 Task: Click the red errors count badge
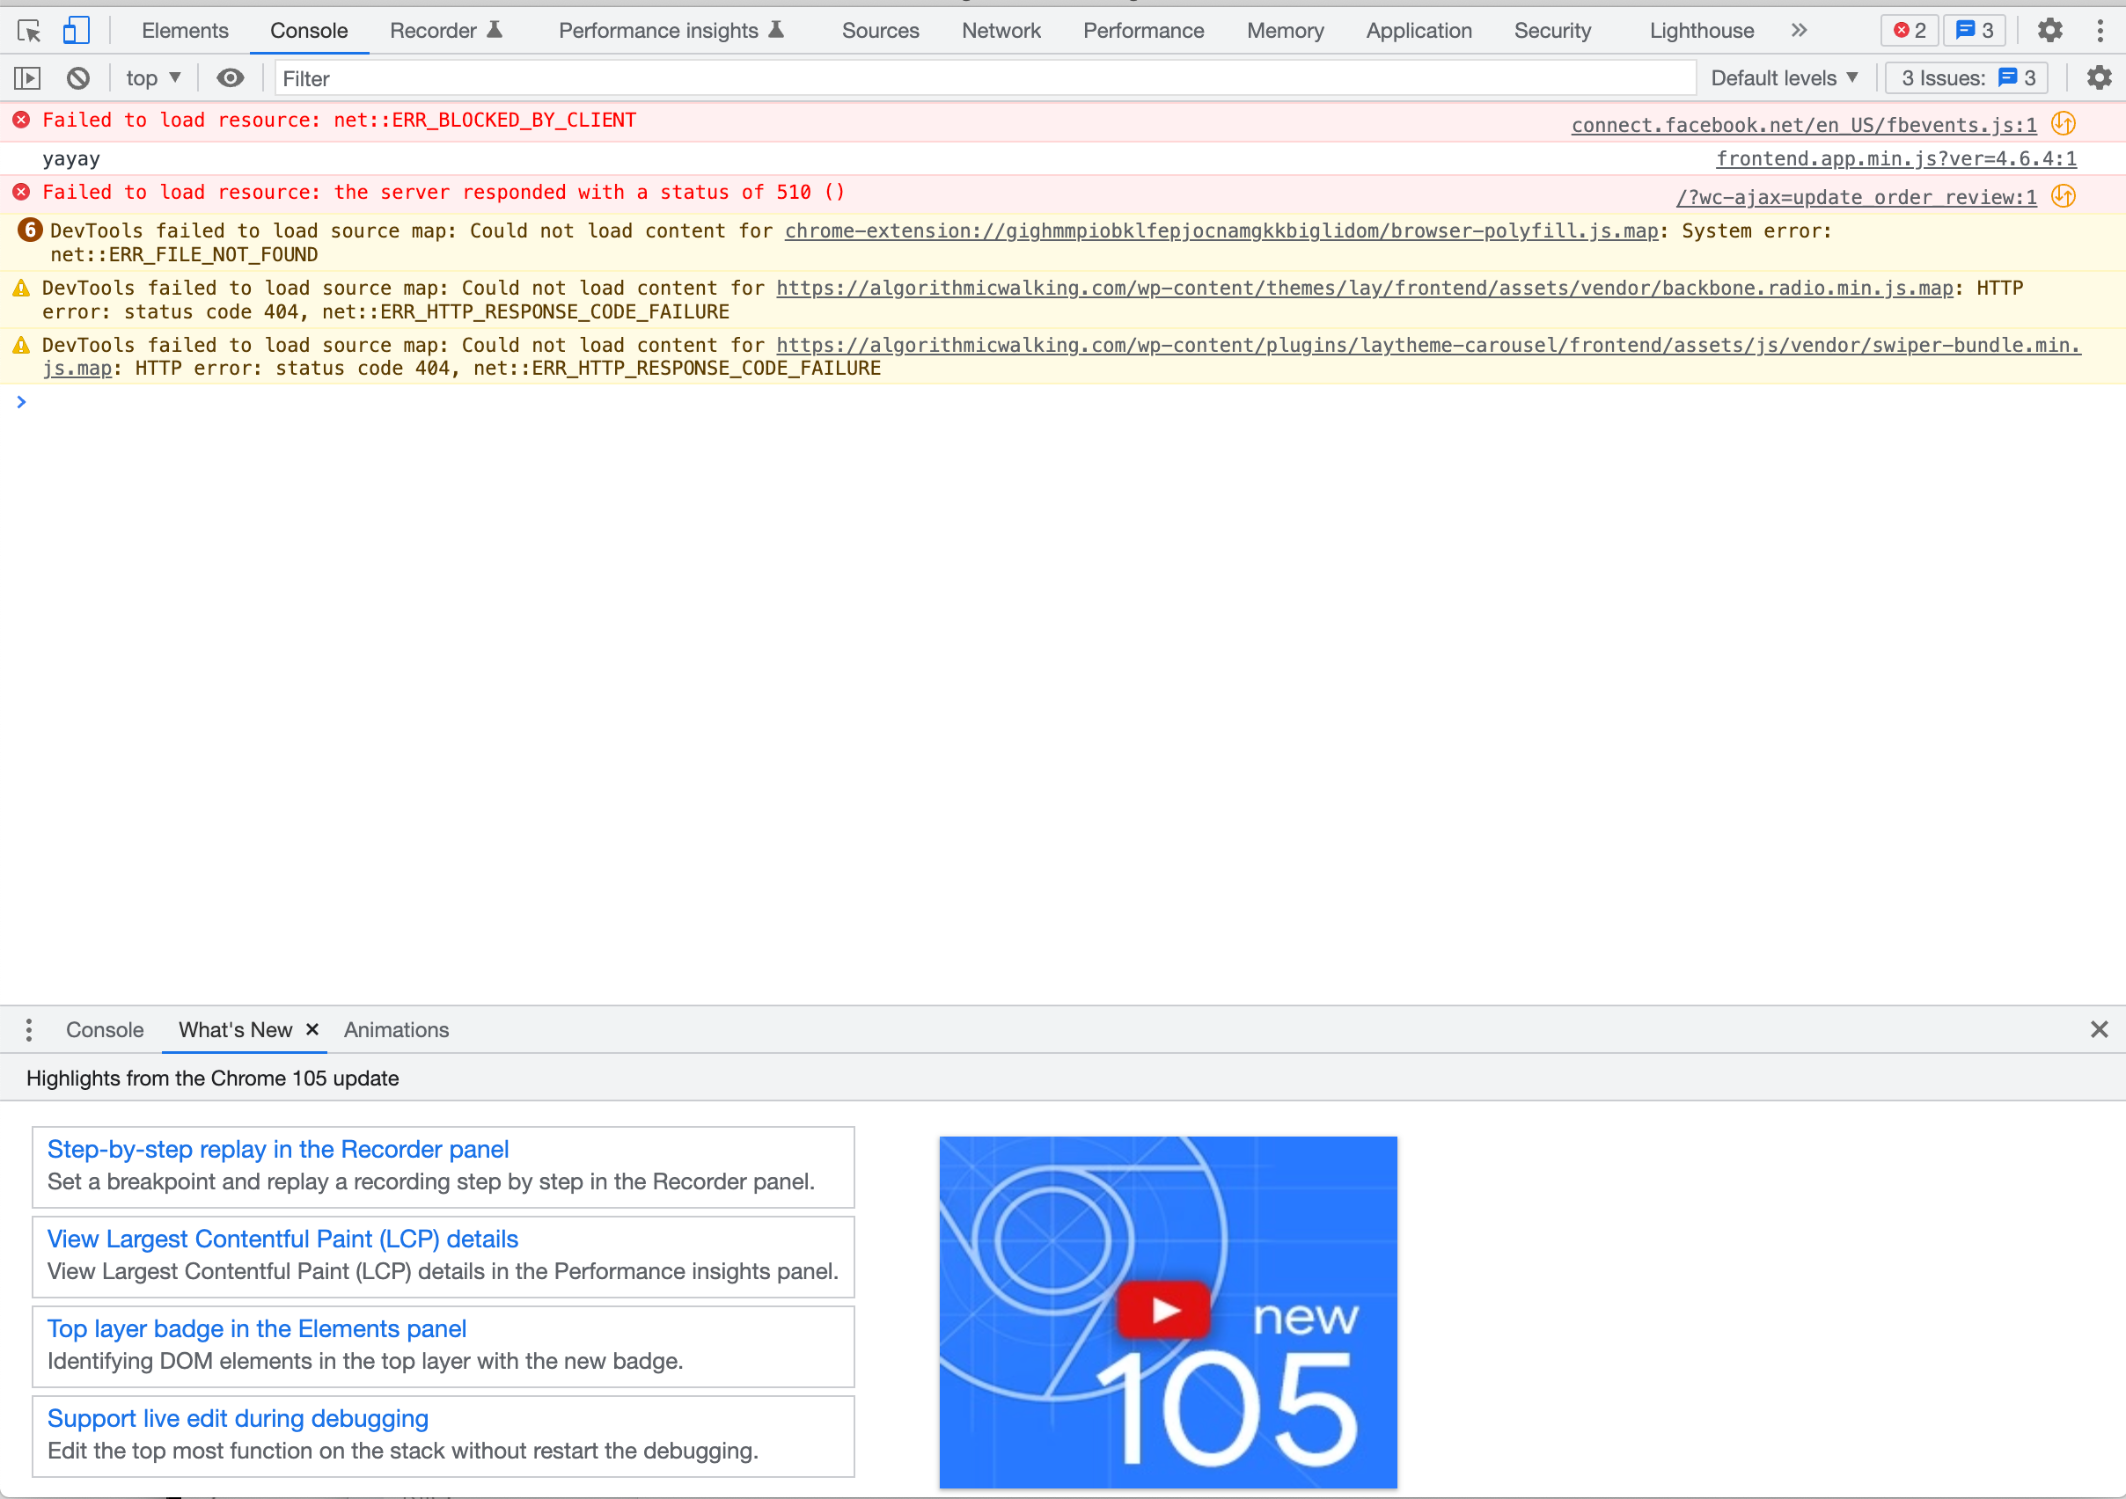point(1910,31)
